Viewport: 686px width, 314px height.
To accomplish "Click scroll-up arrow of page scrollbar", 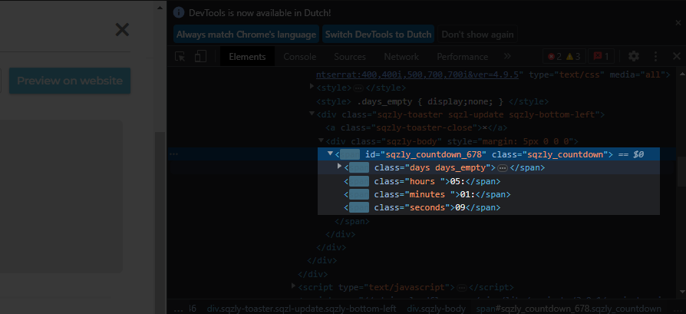I will [x=160, y=8].
